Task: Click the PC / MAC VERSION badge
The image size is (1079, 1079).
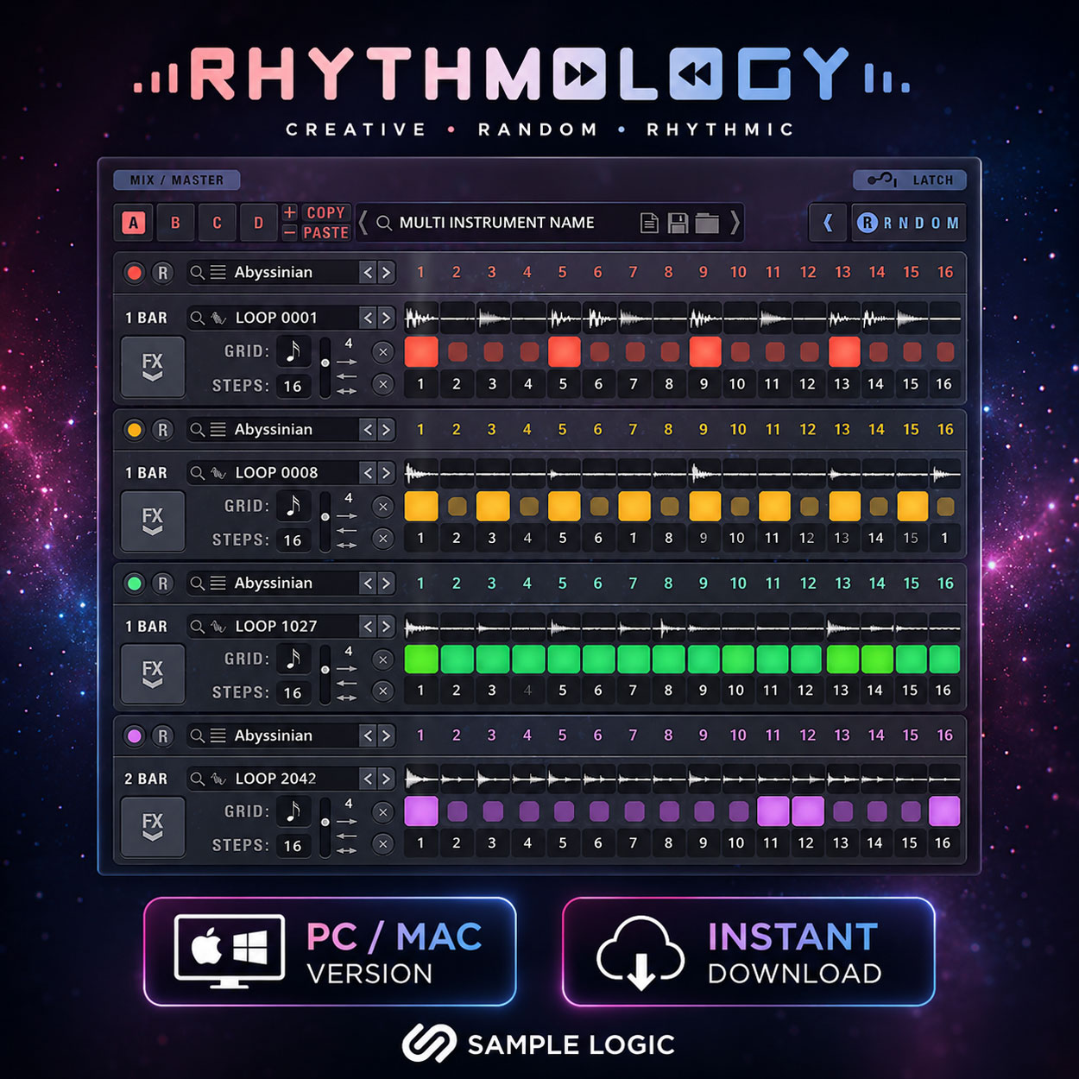Action: (330, 952)
